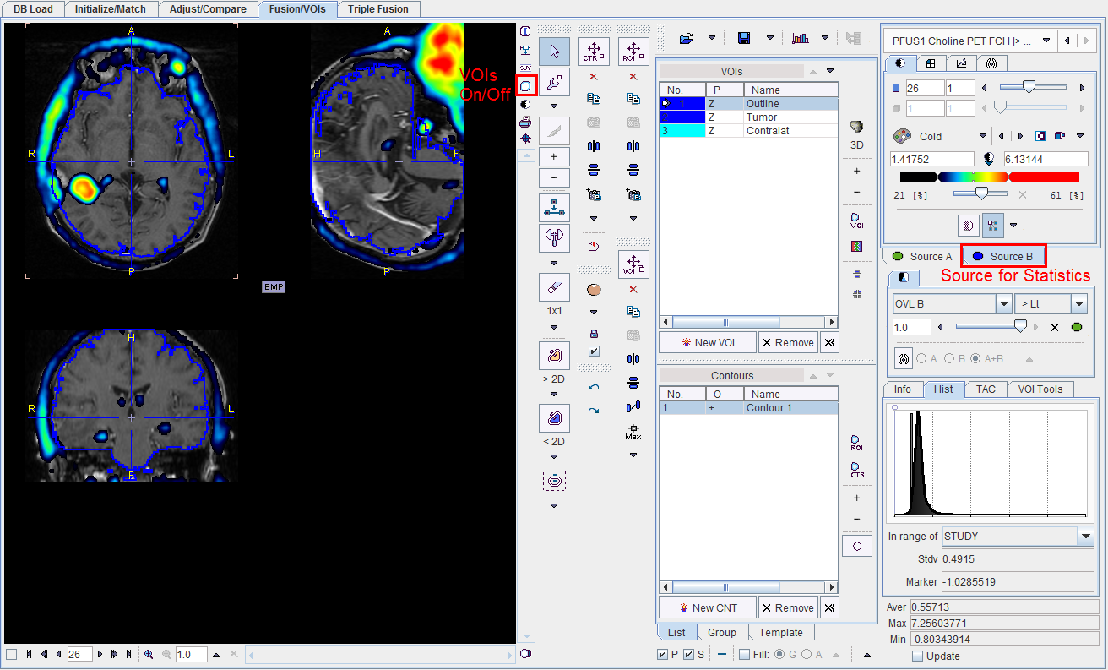Click Remove under the Contours list

[x=788, y=607]
